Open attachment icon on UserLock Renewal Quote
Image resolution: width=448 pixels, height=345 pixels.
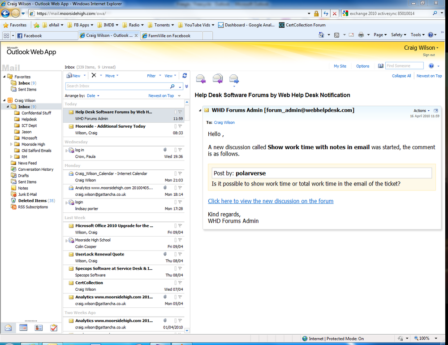click(165, 254)
